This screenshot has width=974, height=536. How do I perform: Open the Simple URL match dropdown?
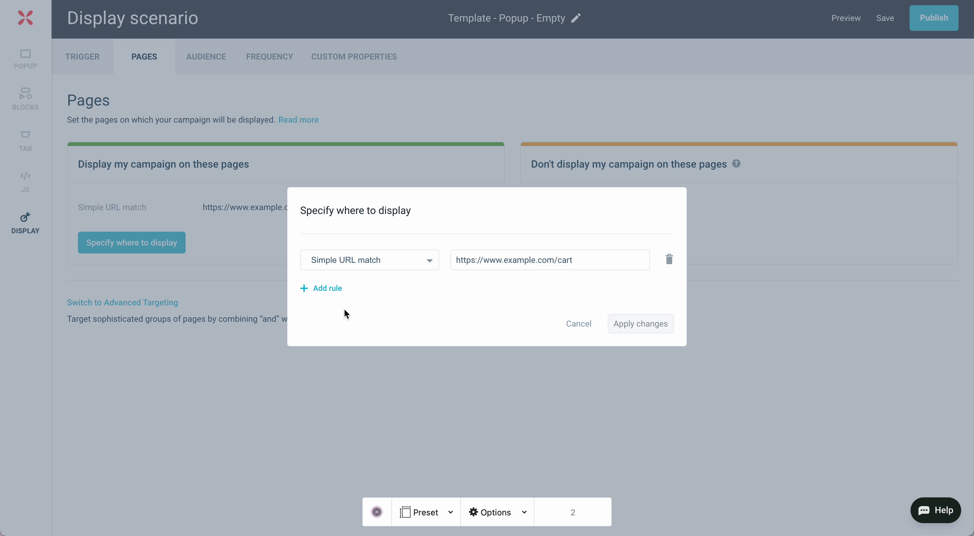(x=369, y=260)
